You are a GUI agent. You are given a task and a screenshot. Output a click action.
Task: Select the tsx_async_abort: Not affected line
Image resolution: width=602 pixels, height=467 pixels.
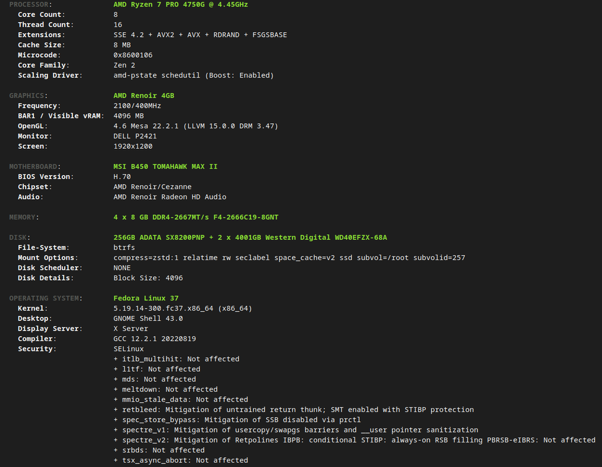coord(180,461)
